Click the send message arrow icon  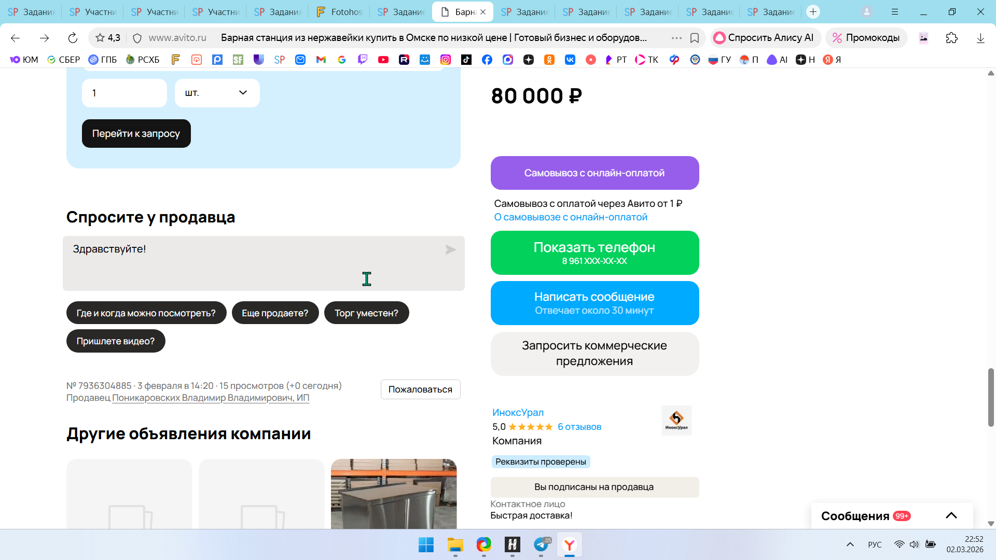[450, 250]
